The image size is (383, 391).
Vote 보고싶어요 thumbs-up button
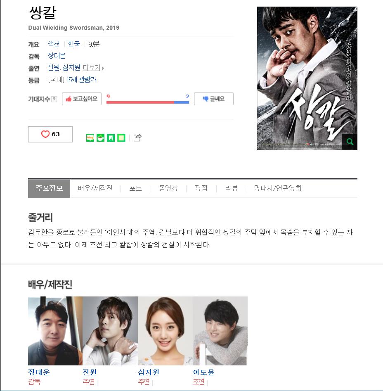(x=82, y=99)
